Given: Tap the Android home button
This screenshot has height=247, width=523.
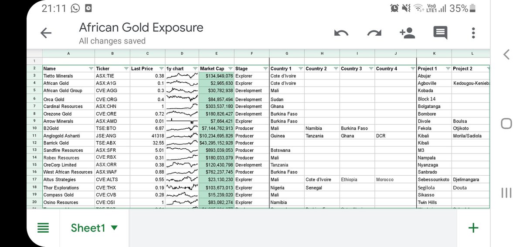Looking at the screenshot, I should [x=506, y=123].
